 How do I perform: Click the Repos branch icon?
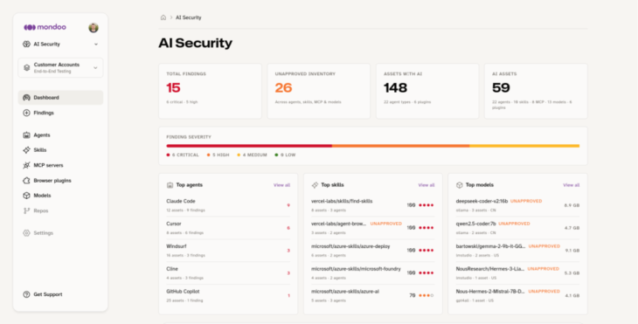26,210
